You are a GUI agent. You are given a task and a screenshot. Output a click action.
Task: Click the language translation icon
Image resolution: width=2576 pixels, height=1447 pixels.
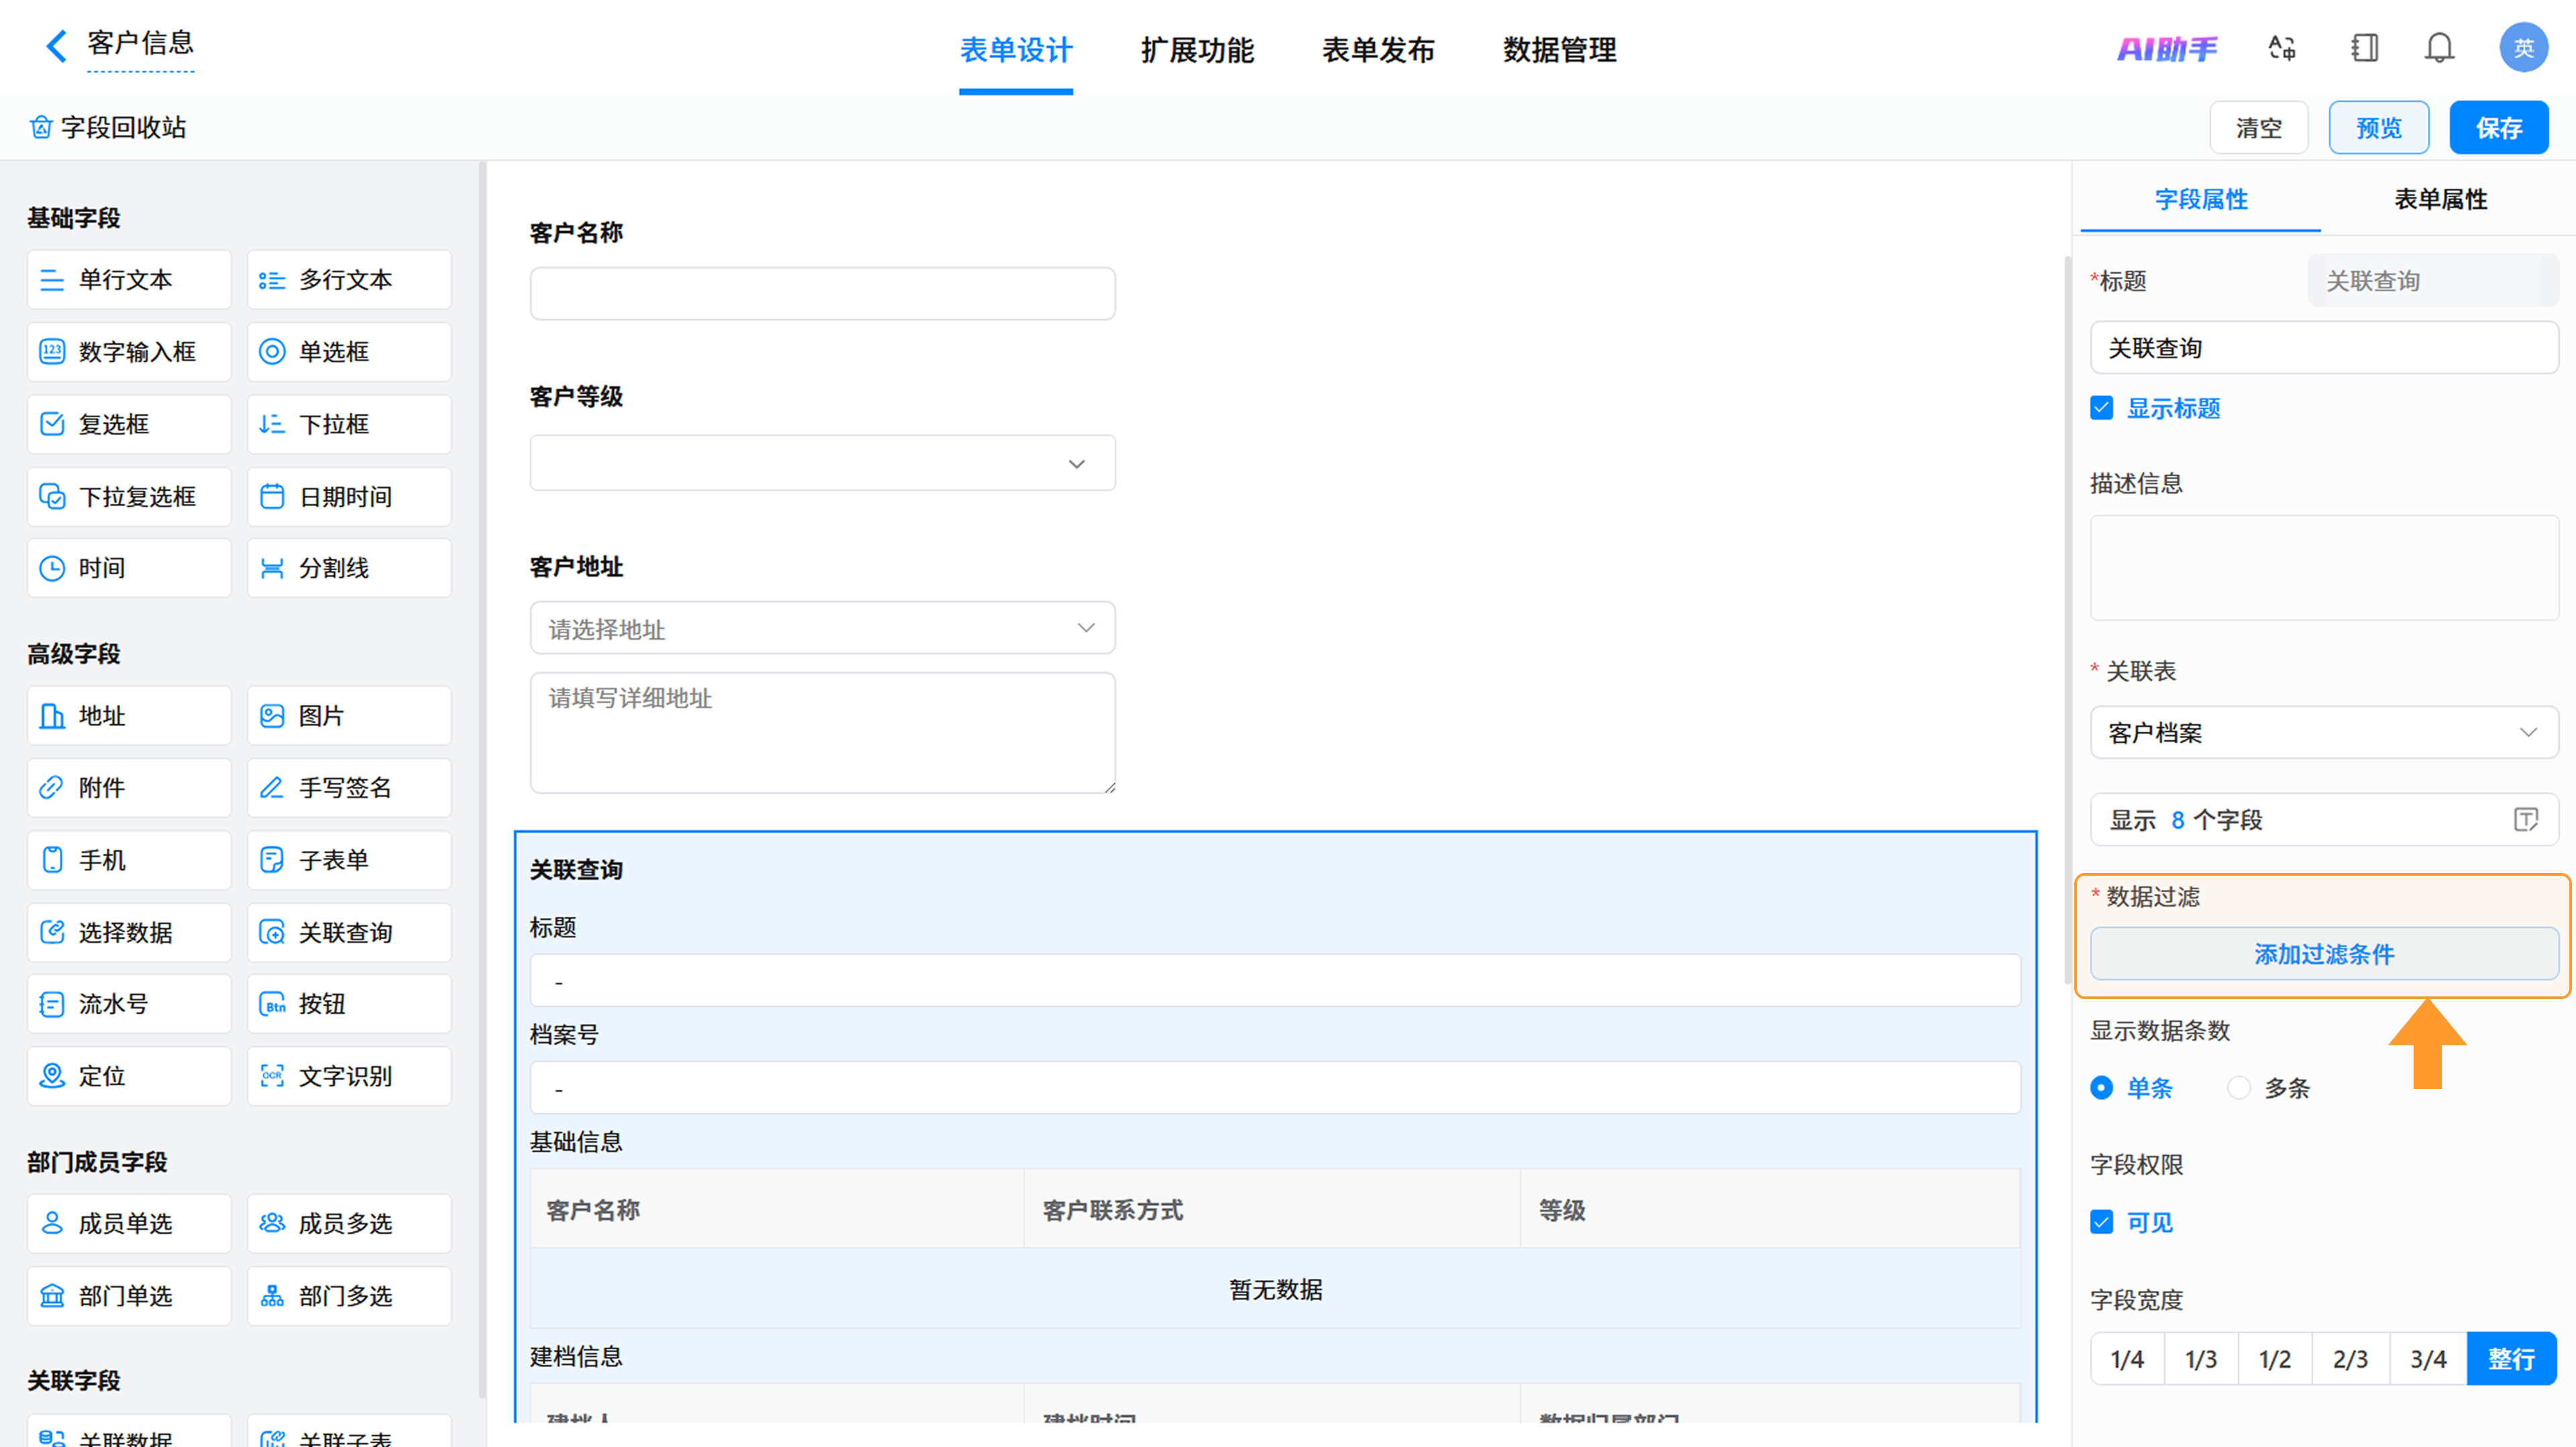click(2282, 48)
